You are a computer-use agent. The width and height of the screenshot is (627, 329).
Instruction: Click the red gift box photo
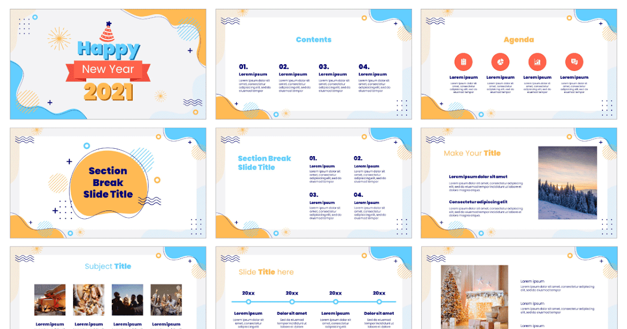(50, 300)
